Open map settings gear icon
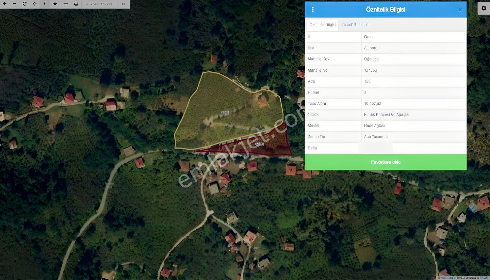Image resolution: width=490 pixels, height=280 pixels. 484,8
